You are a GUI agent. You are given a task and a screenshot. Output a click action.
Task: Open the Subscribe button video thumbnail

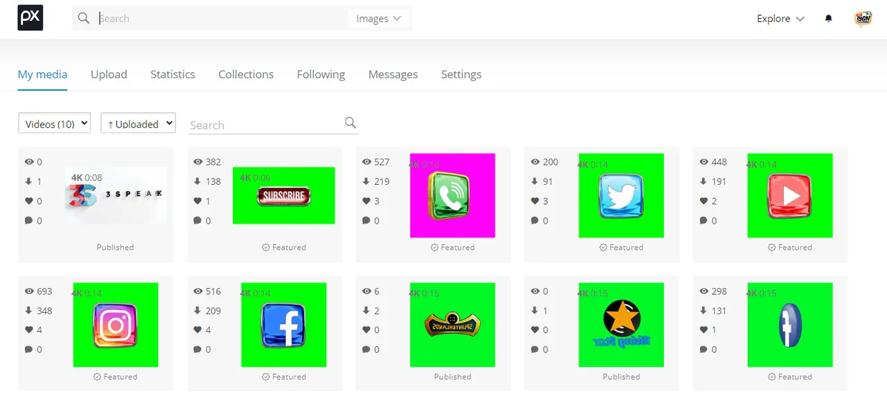coord(284,195)
